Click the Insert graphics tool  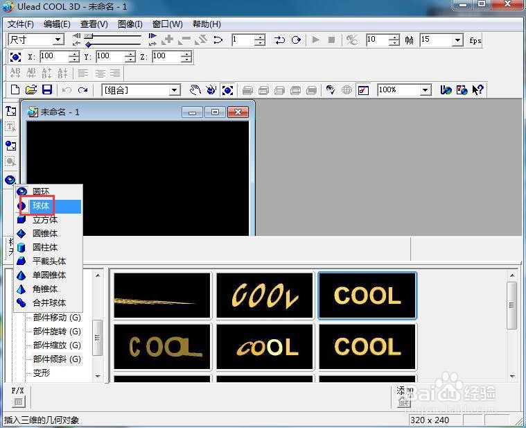(x=10, y=146)
